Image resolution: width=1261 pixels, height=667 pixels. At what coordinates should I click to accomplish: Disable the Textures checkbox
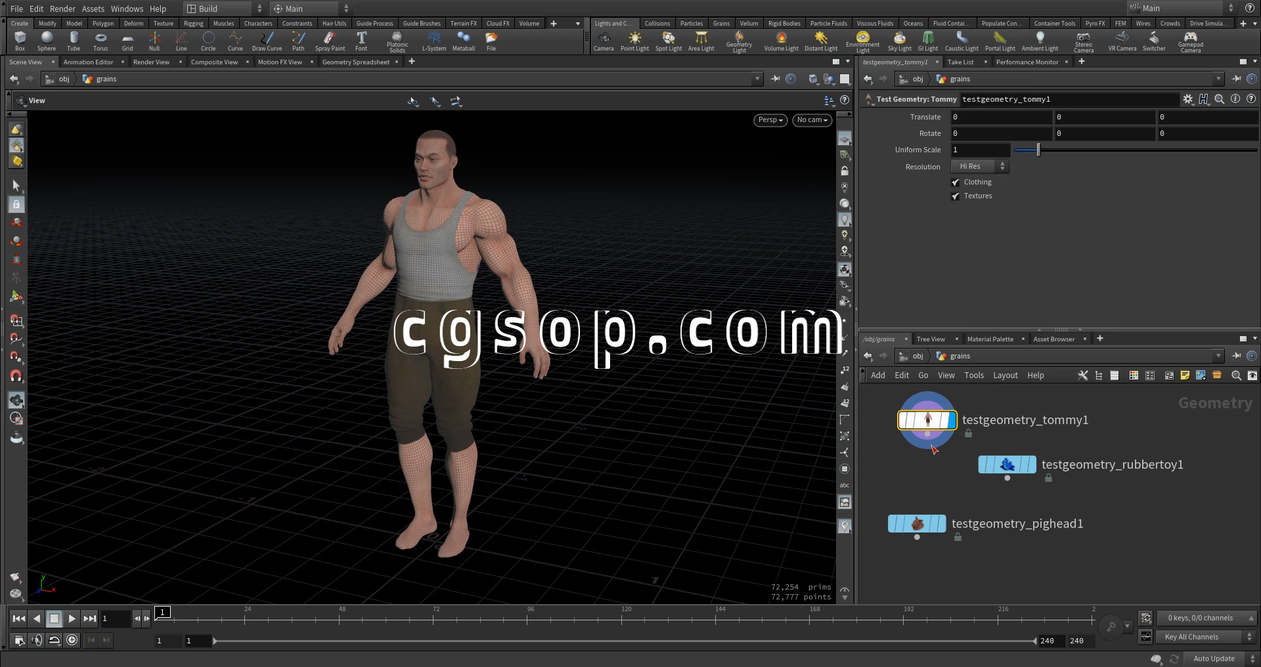coord(956,196)
